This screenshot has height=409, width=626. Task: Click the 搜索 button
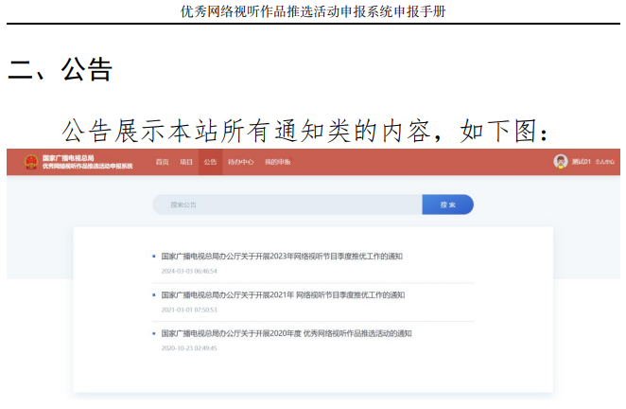(x=447, y=204)
